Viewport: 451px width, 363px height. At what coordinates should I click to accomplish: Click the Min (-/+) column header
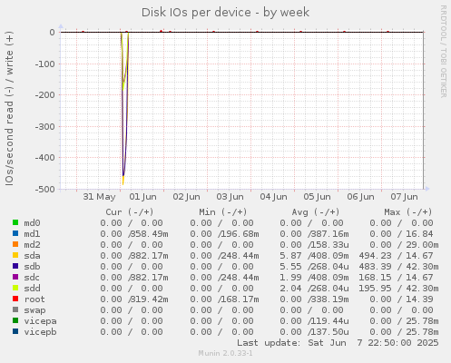pyautogui.click(x=223, y=212)
